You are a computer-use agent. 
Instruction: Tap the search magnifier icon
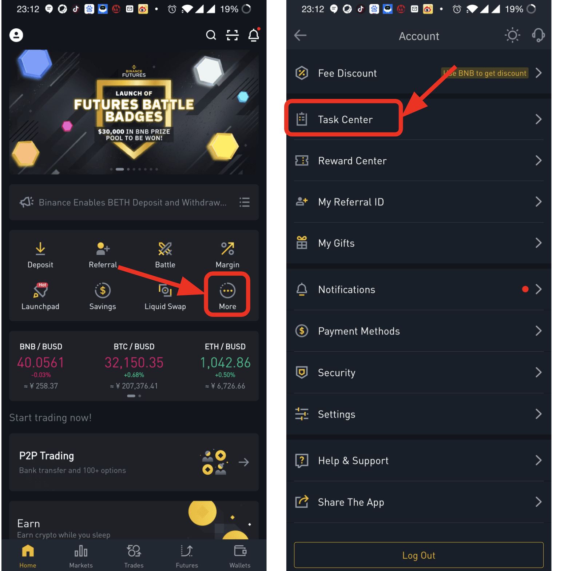pyautogui.click(x=211, y=35)
